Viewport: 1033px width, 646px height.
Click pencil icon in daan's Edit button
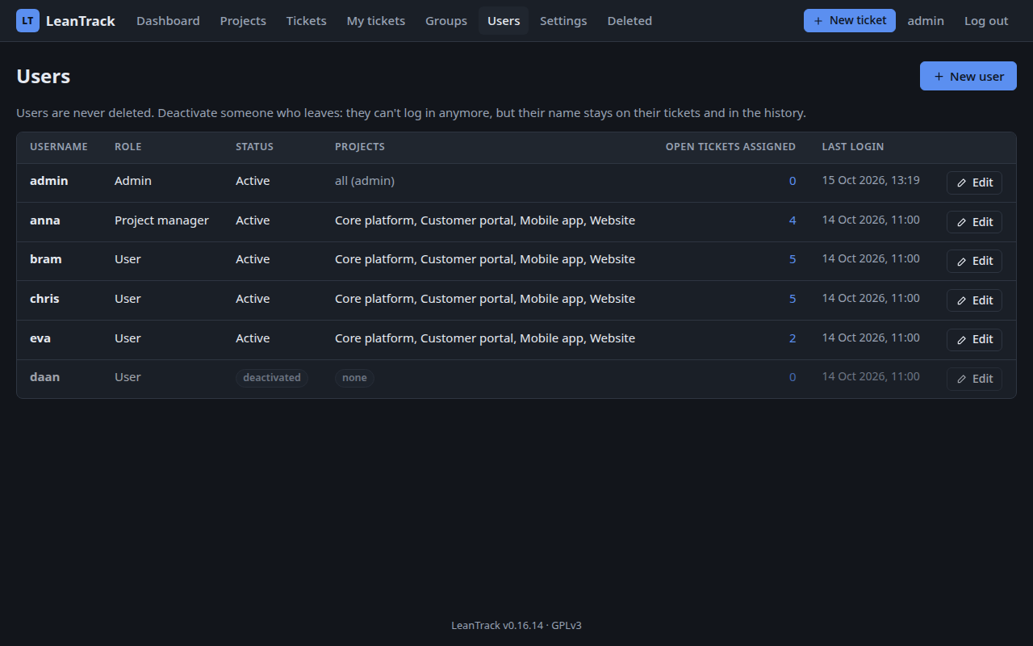[x=961, y=379]
